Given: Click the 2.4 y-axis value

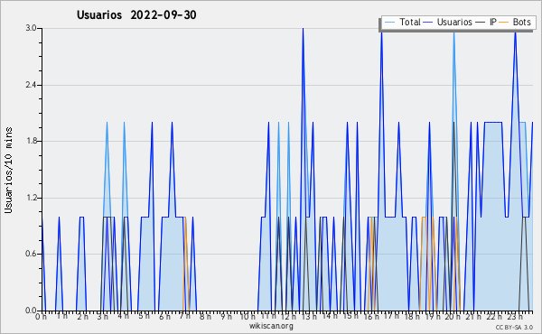Looking at the screenshot, I should 31,85.
